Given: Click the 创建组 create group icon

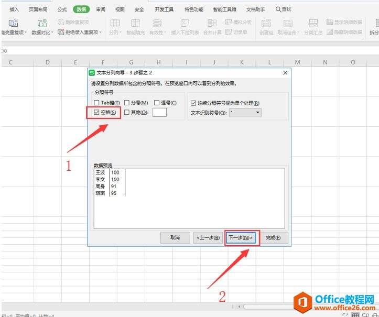Looking at the screenshot, I should (x=266, y=24).
